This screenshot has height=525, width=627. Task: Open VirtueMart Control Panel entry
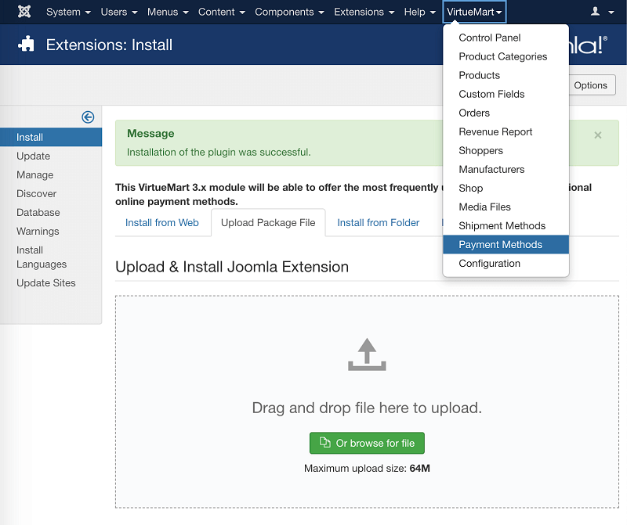489,38
